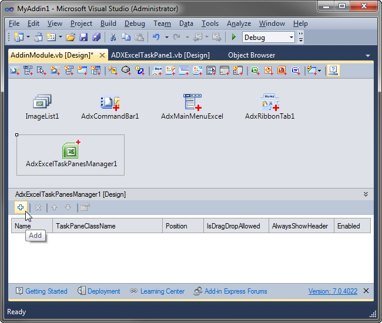Click the Save All icon
Screen dimensions: 382x323
coord(96,37)
